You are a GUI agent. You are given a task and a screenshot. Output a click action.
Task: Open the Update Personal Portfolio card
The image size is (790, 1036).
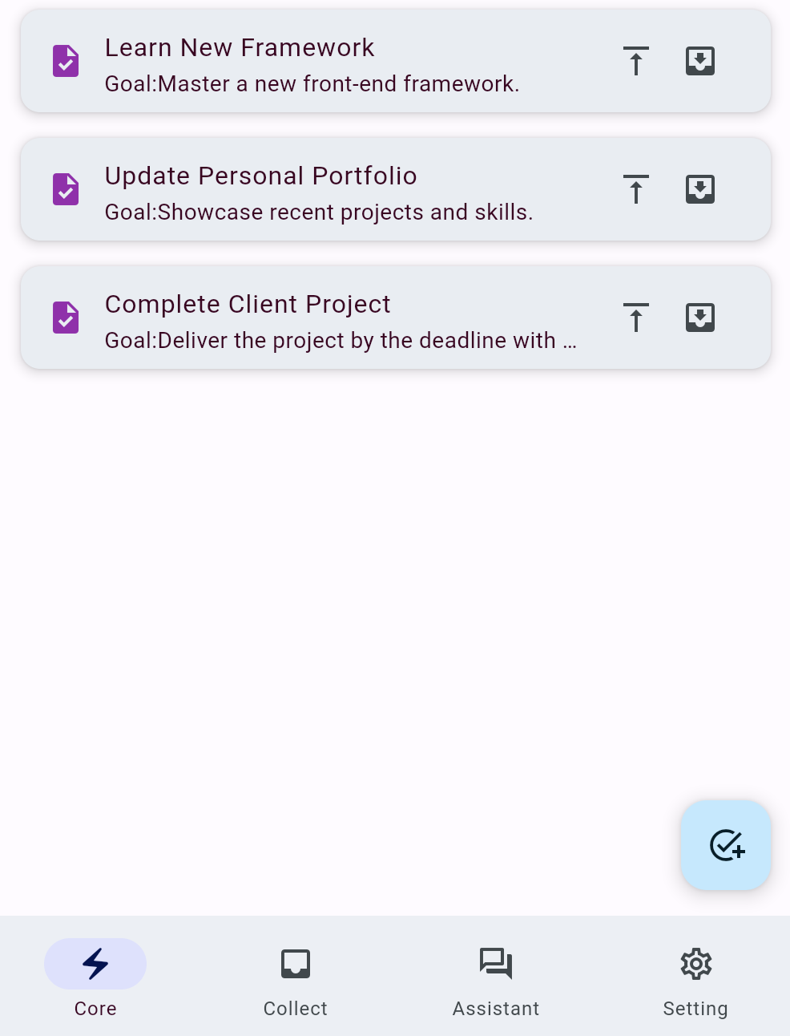click(396, 189)
